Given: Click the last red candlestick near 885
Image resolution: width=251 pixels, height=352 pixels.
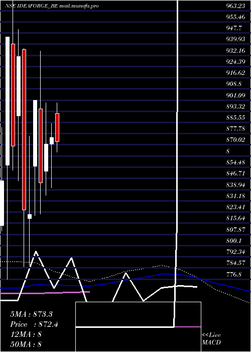Looking at the screenshot, I should 57,127.
